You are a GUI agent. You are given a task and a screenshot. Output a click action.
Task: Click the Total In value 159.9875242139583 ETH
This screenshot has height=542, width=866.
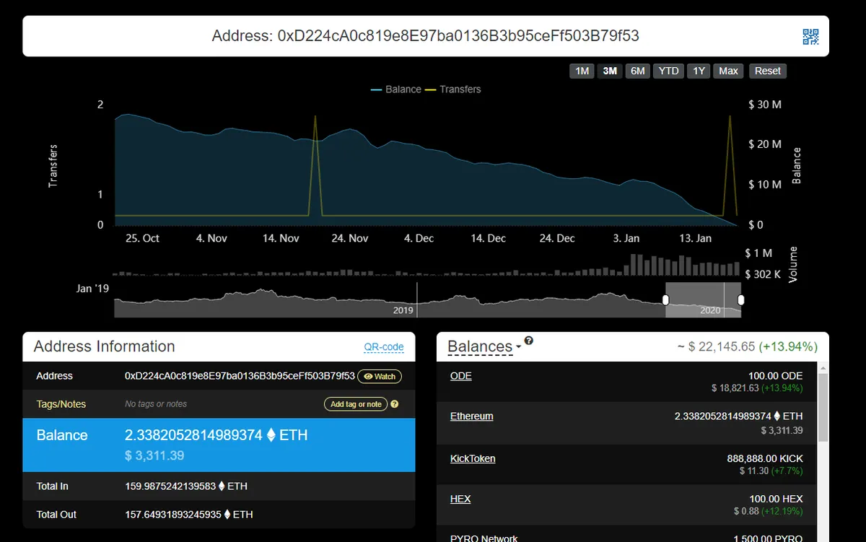pyautogui.click(x=185, y=486)
